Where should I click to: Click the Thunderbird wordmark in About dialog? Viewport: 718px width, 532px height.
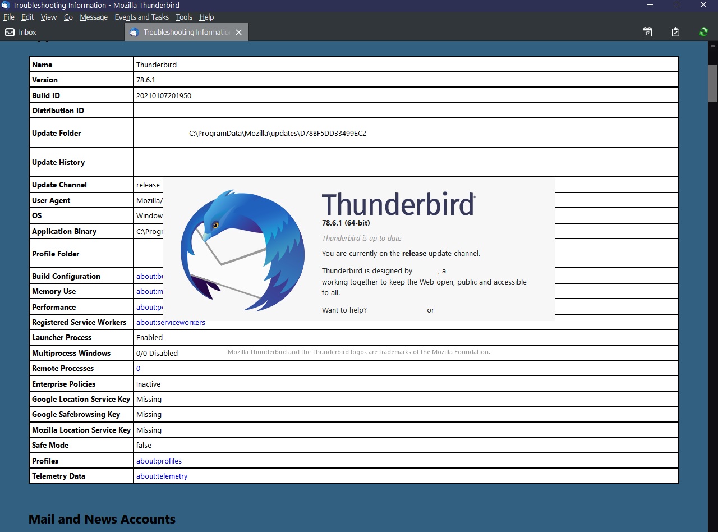399,205
